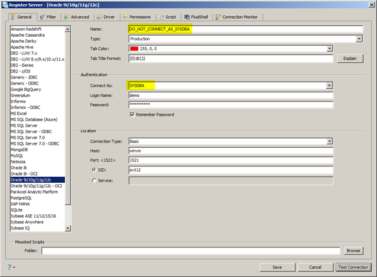
Task: Click the Name input field
Action: [245, 29]
